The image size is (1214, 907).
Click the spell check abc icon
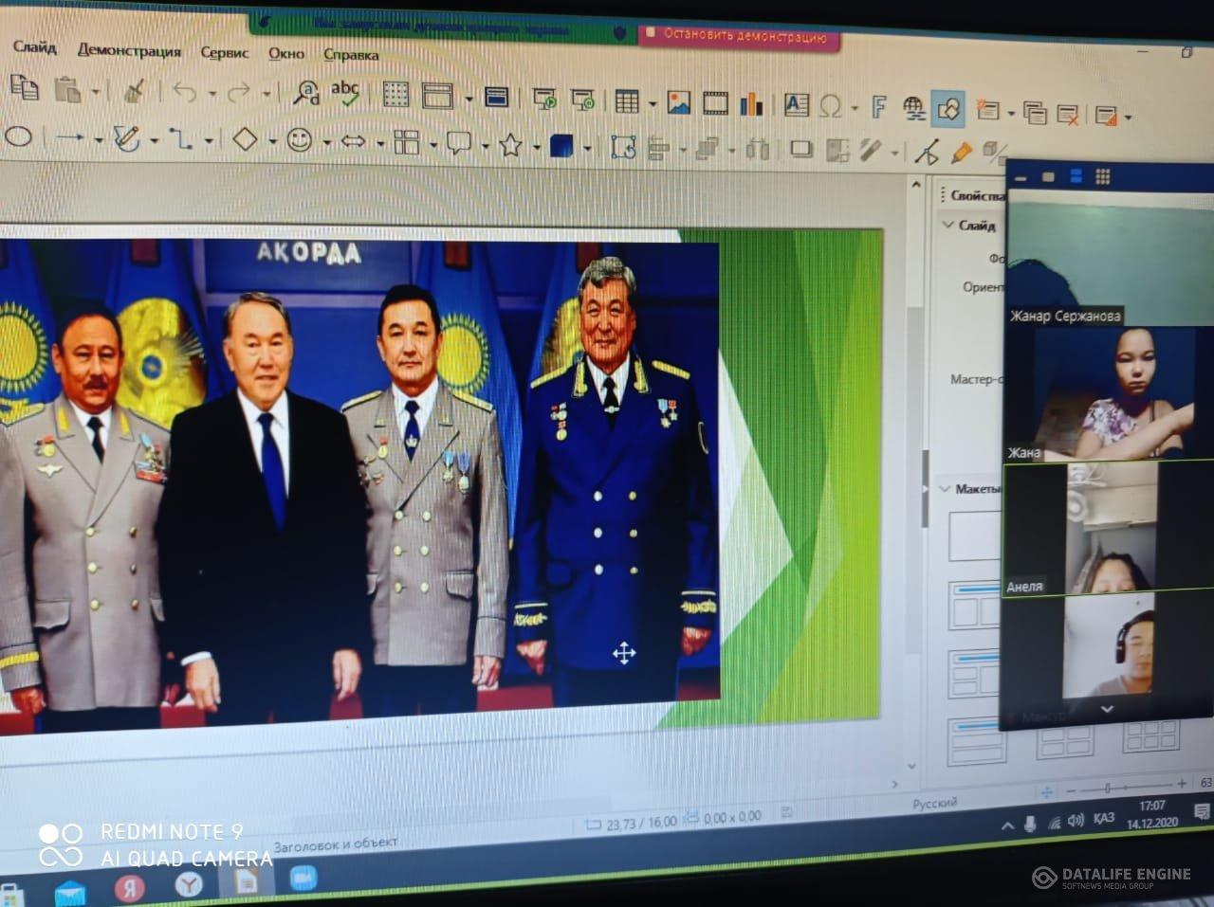click(x=344, y=92)
